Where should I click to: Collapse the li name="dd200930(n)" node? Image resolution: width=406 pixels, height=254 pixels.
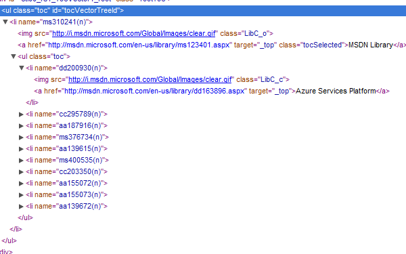click(22, 68)
